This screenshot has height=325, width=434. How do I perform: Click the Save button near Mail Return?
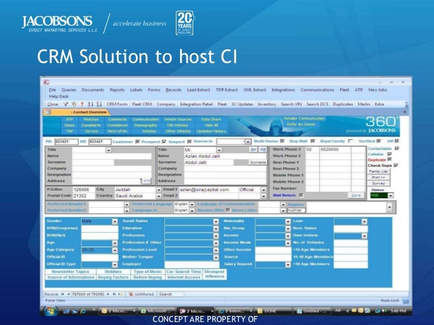coord(356,195)
